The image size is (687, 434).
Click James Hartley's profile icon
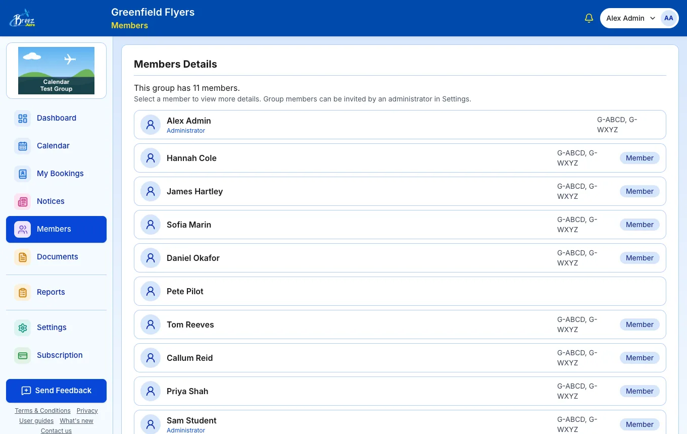(151, 191)
